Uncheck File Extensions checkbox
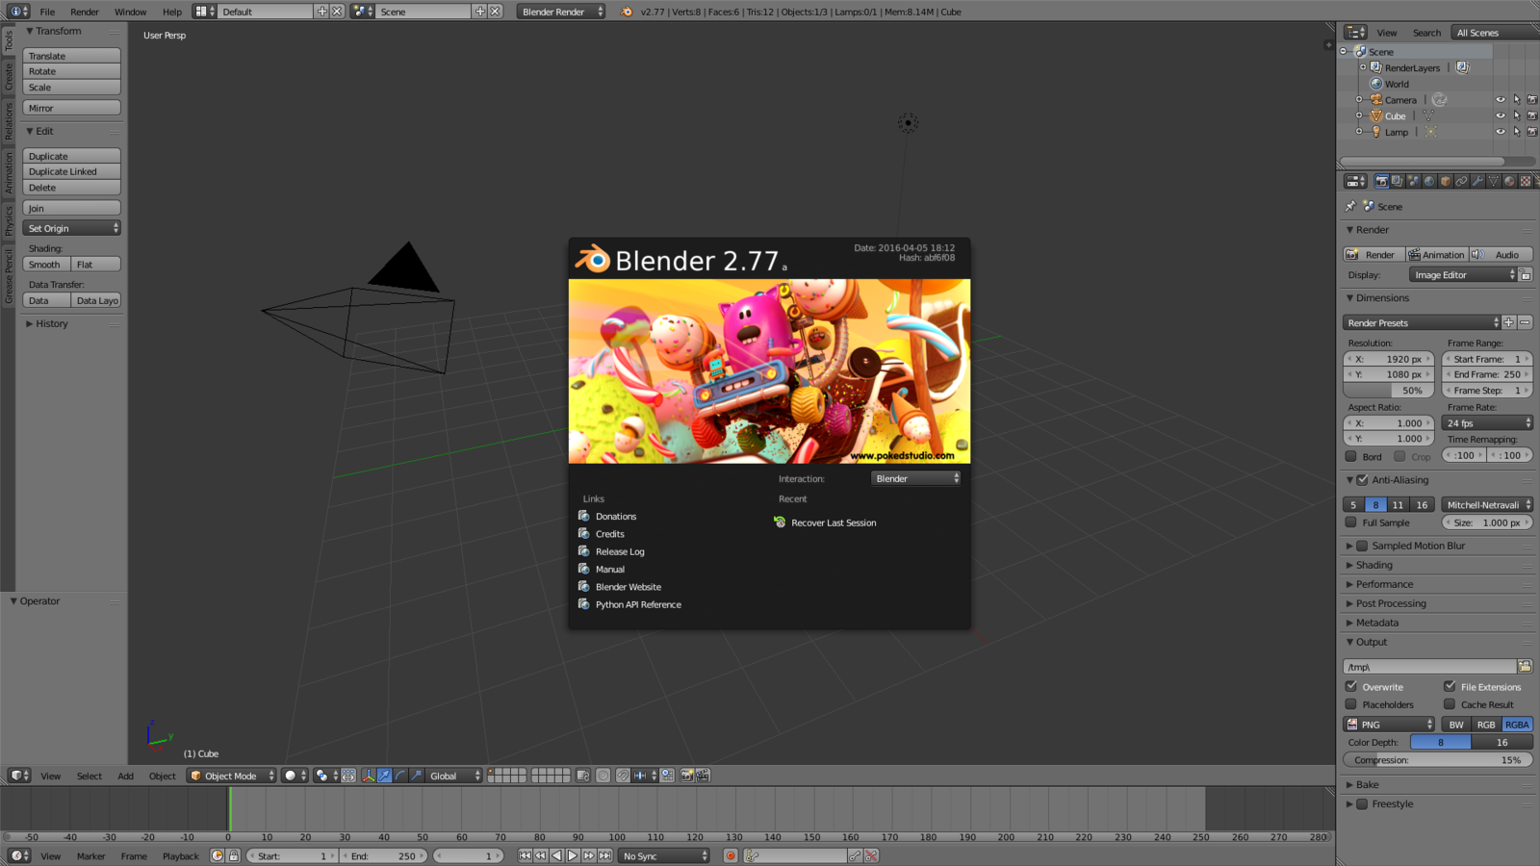Screen dimensions: 1540x866 coord(1450,687)
